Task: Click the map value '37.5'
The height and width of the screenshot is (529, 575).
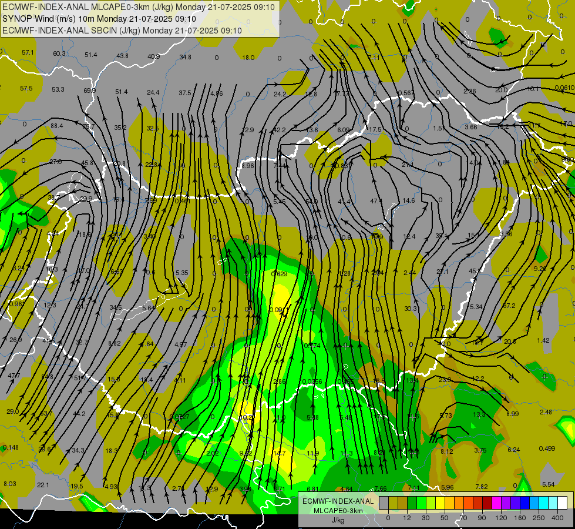Action: tap(185, 93)
